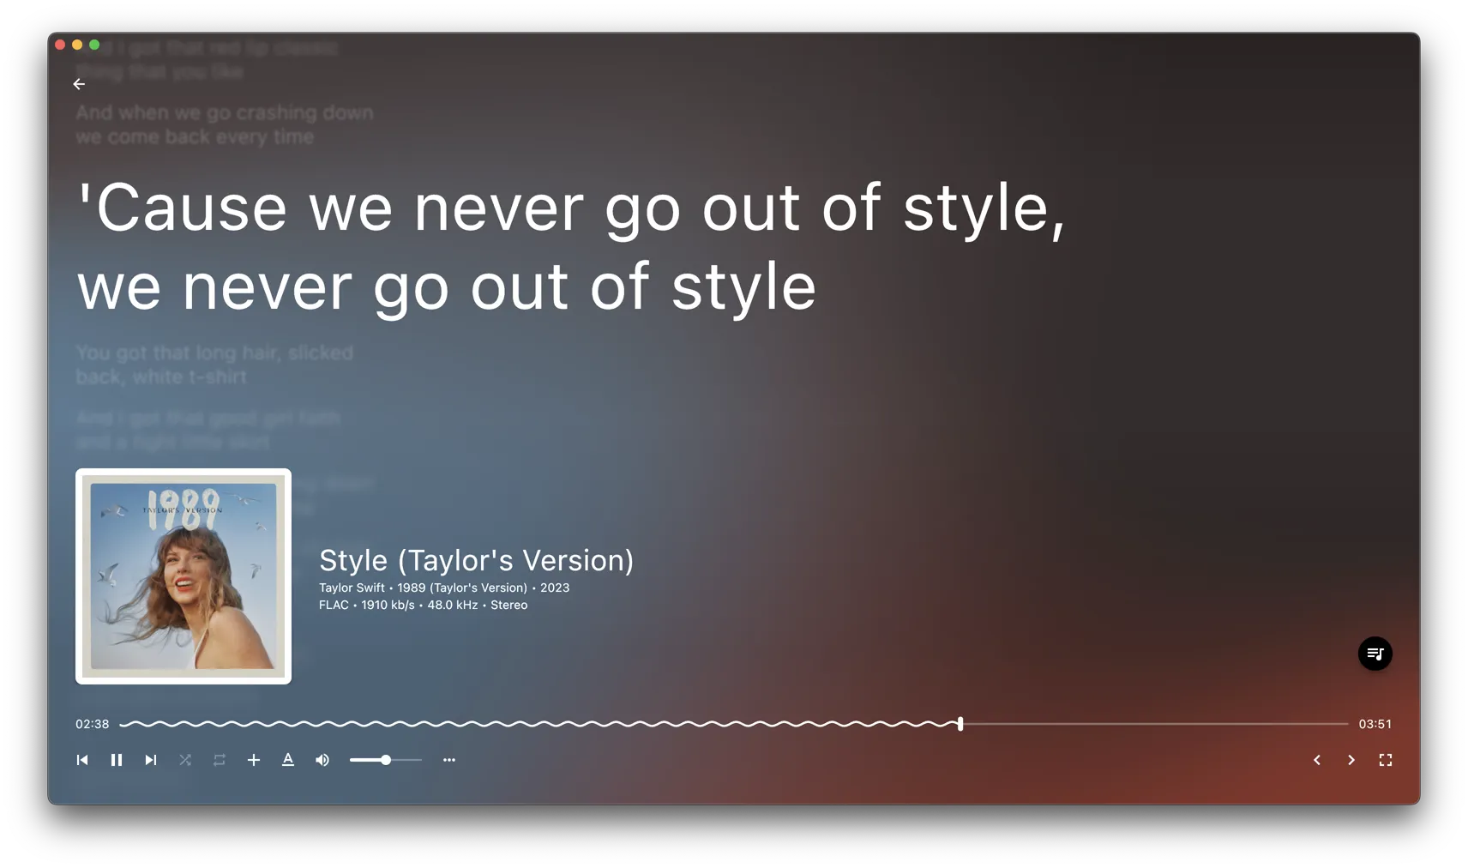Click the right chevron at bottom right
The height and width of the screenshot is (868, 1468).
(x=1351, y=760)
